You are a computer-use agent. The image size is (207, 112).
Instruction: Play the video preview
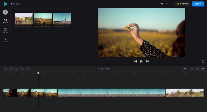pos(141,61)
